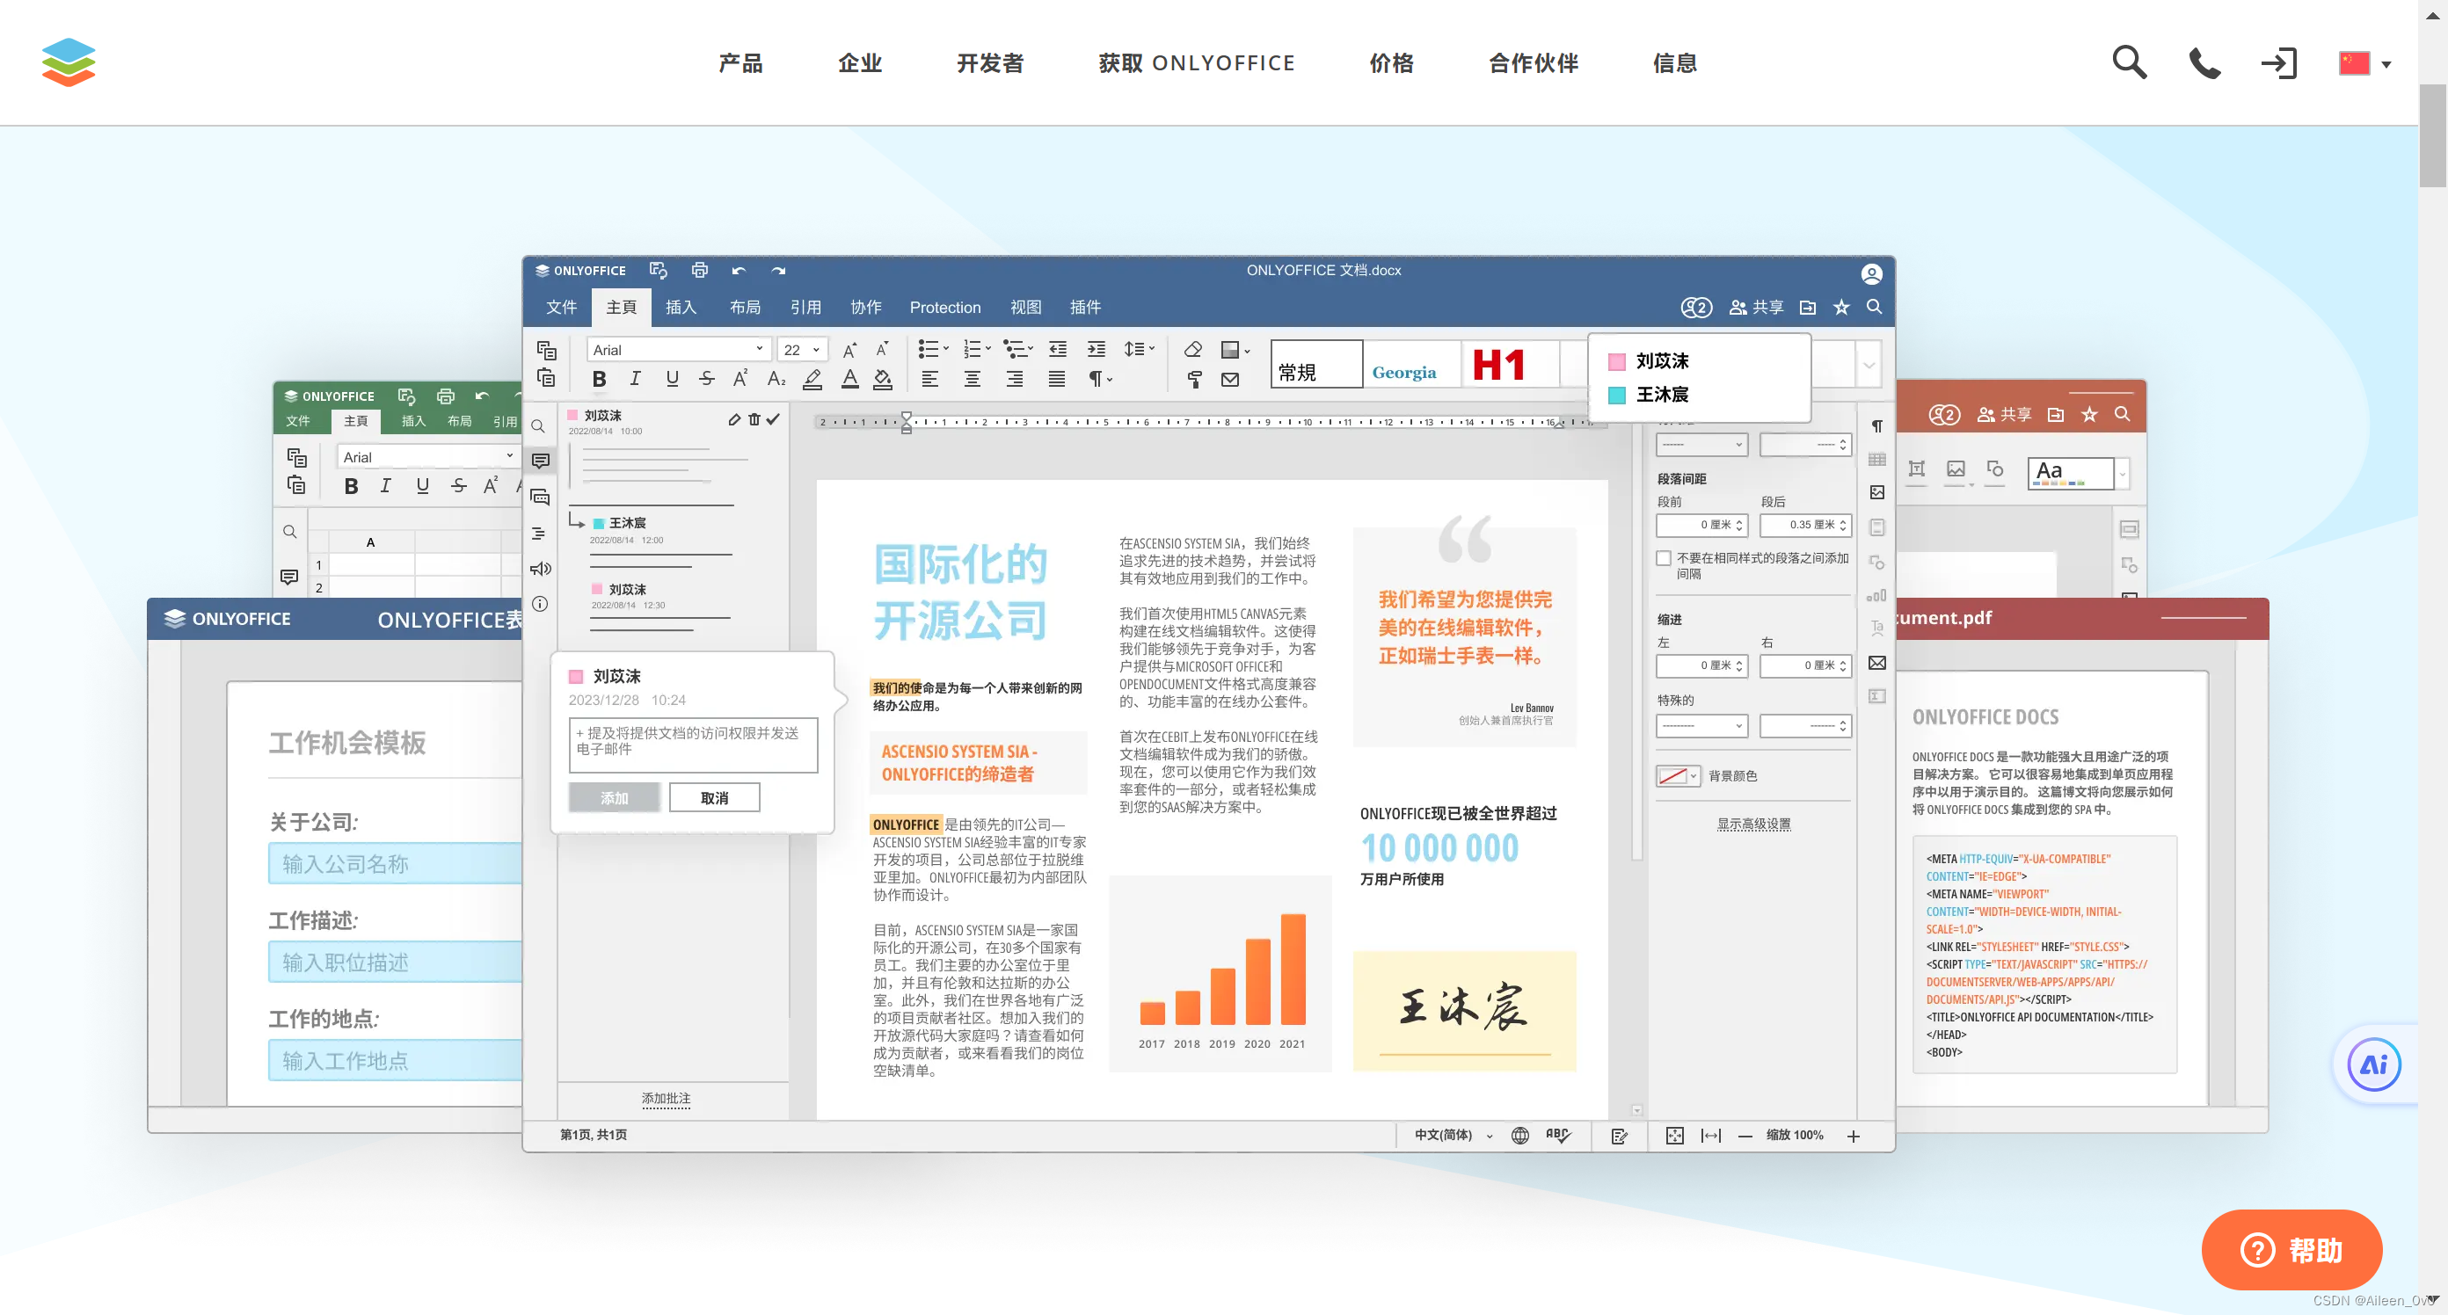Screen dimensions: 2448x1315
Task: Click the print icon in document editor title bar
Action: click(x=699, y=270)
